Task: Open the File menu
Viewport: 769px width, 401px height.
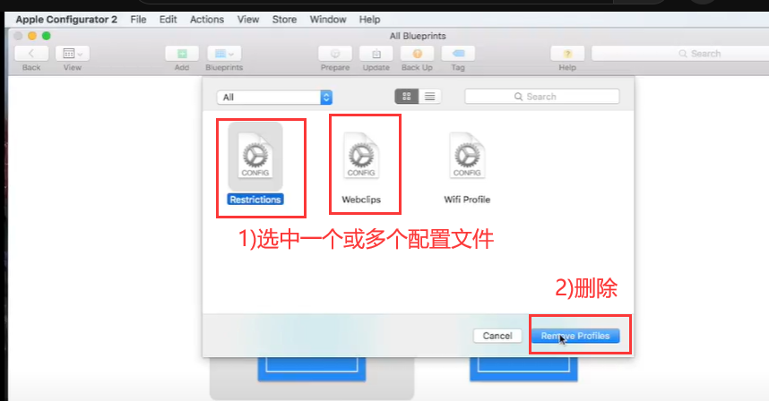Action: click(138, 20)
